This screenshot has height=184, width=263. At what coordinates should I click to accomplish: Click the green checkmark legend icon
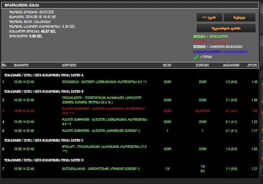click(195, 57)
